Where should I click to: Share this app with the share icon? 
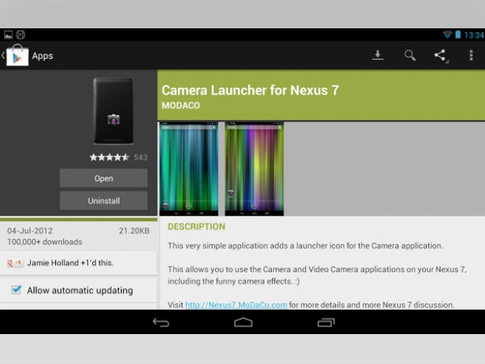pos(441,56)
